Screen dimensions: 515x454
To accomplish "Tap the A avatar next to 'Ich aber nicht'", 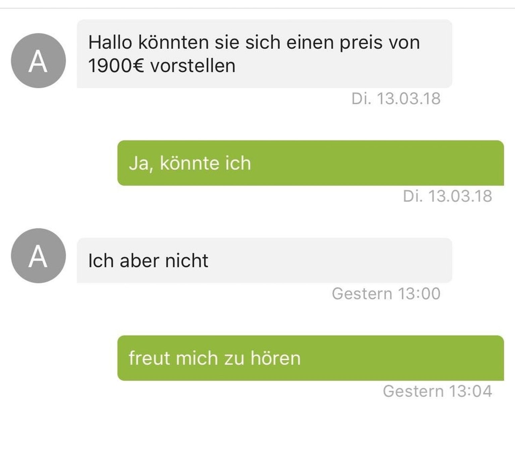I will 38,256.
